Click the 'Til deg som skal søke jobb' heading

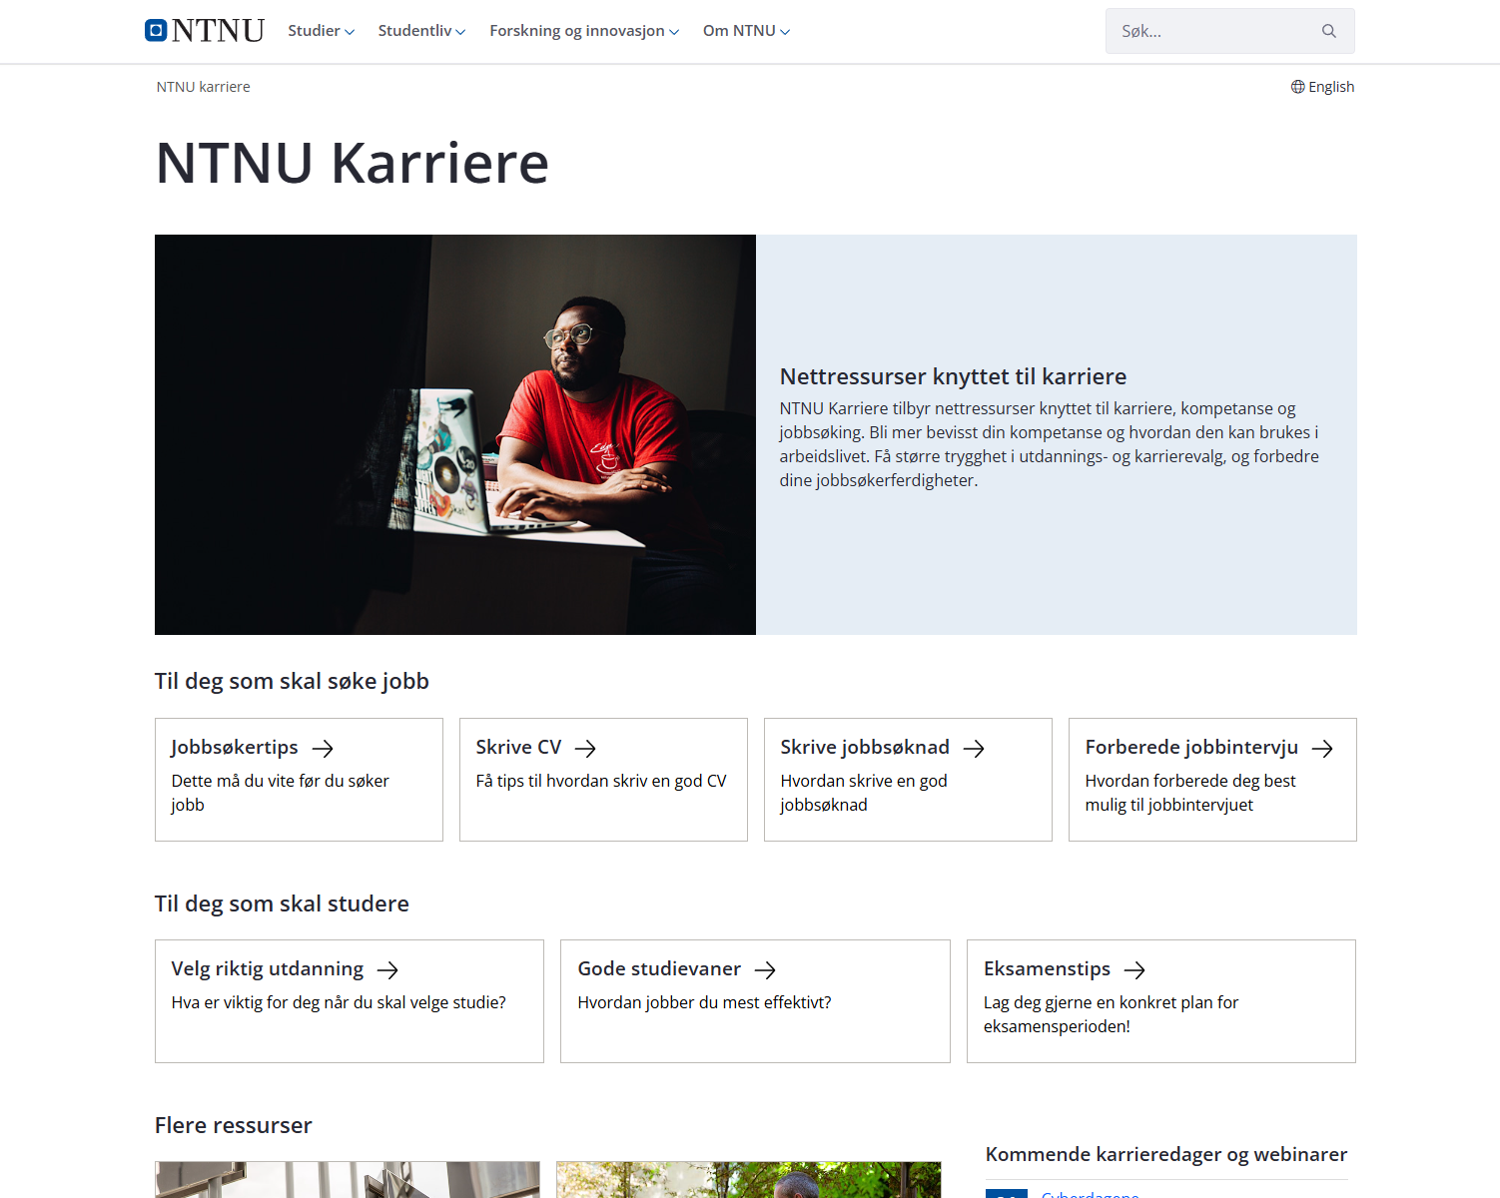[292, 681]
